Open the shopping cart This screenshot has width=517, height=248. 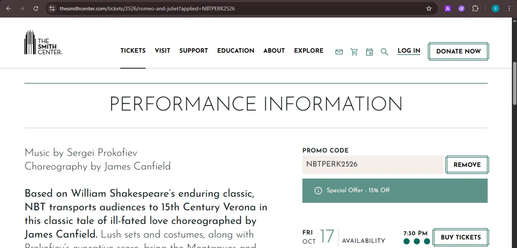pyautogui.click(x=354, y=52)
